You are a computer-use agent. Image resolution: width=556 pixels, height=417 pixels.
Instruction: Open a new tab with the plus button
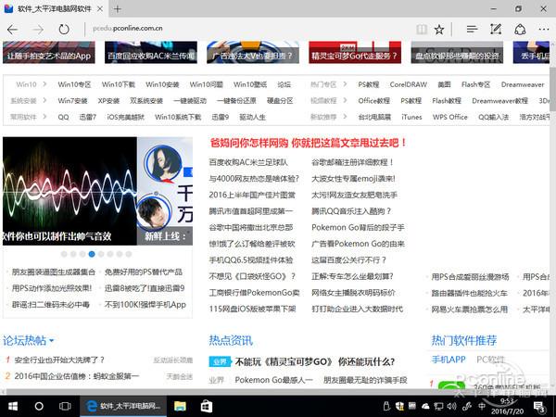coord(118,9)
